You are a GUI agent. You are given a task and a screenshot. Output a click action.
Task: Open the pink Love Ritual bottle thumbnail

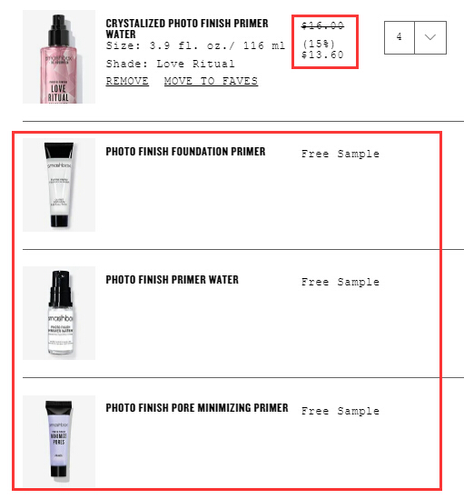point(59,56)
